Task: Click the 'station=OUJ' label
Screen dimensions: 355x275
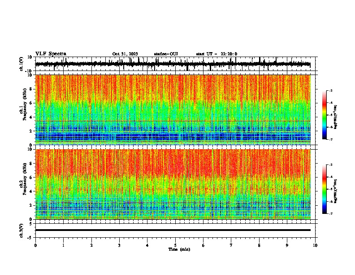Action: click(166, 54)
